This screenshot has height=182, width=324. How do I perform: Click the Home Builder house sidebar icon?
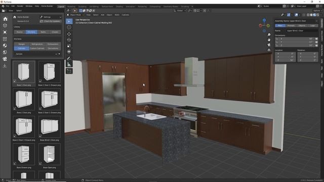(x=5, y=19)
